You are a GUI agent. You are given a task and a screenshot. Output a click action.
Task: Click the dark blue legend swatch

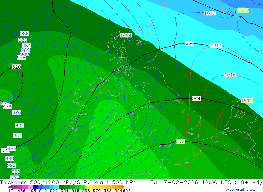(x=36, y=187)
